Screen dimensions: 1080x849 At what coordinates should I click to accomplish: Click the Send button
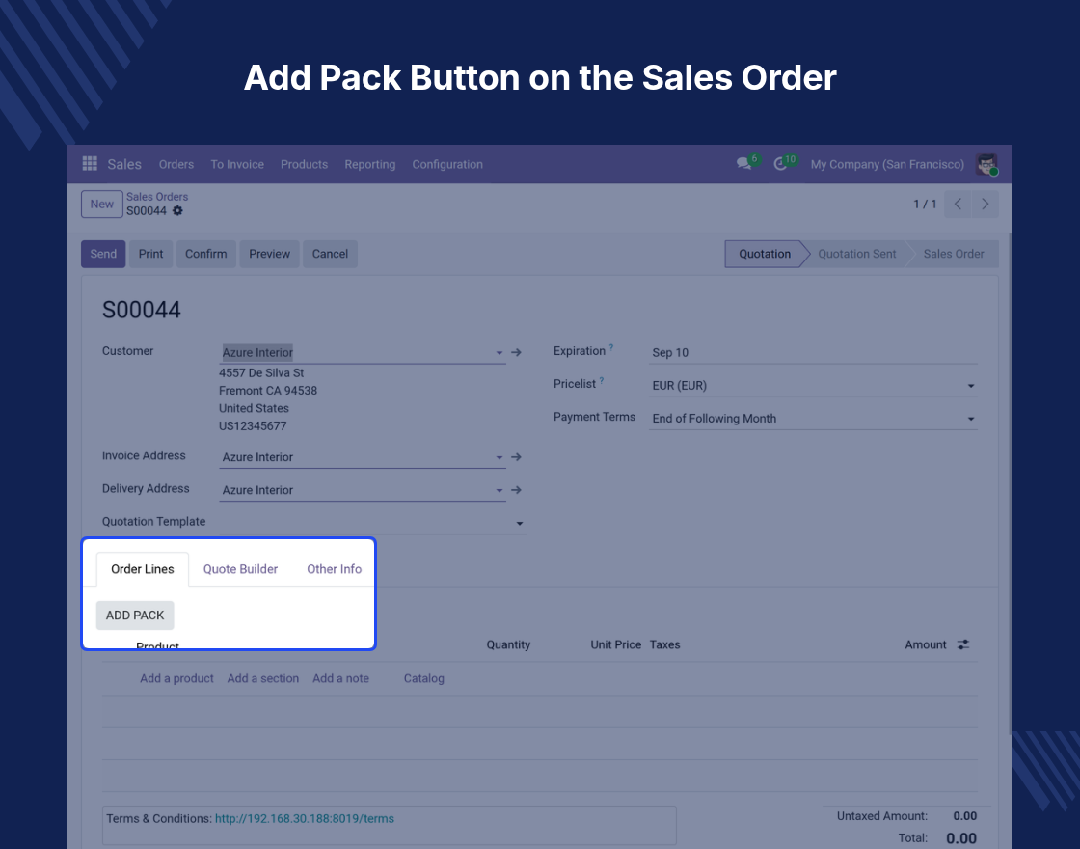103,254
